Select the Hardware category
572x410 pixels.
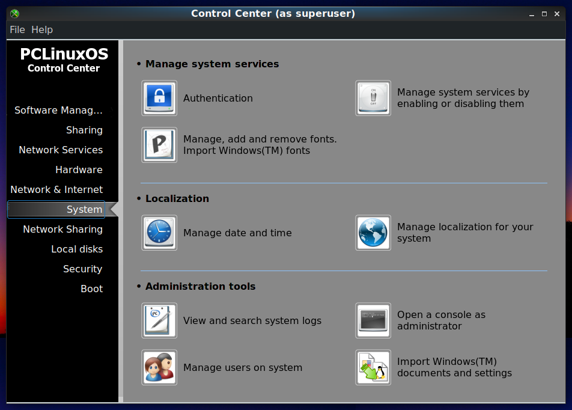click(79, 170)
